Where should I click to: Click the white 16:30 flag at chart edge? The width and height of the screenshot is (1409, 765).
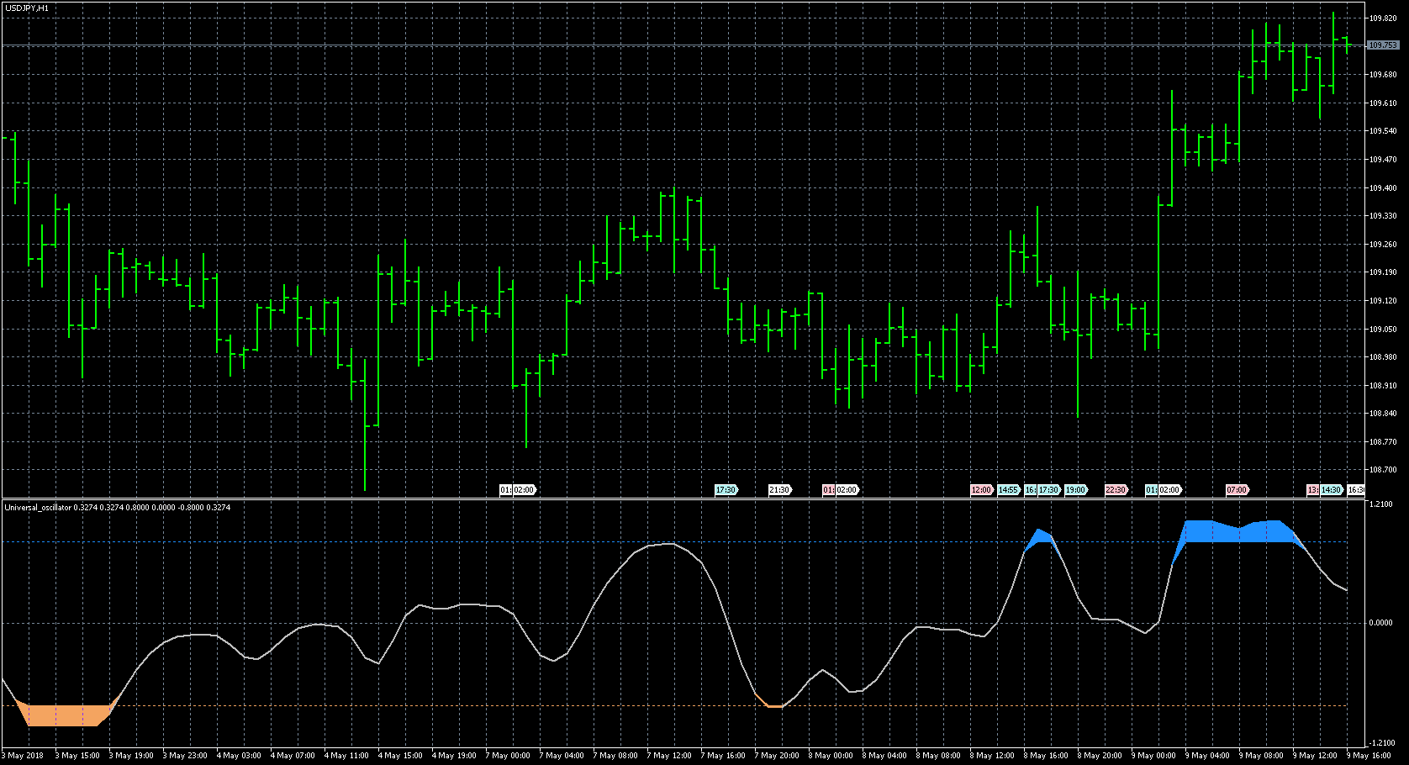tap(1355, 490)
